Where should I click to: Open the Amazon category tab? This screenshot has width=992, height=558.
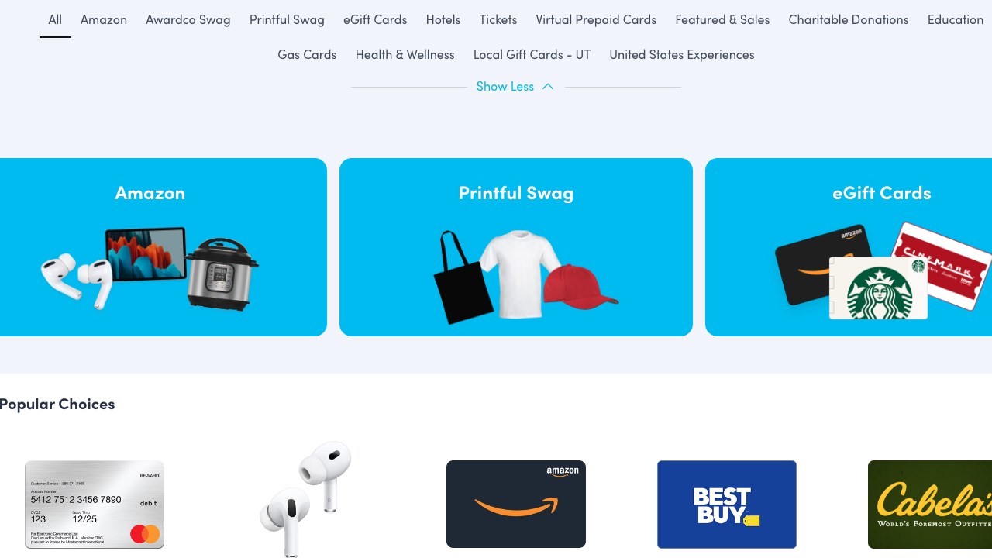point(104,19)
